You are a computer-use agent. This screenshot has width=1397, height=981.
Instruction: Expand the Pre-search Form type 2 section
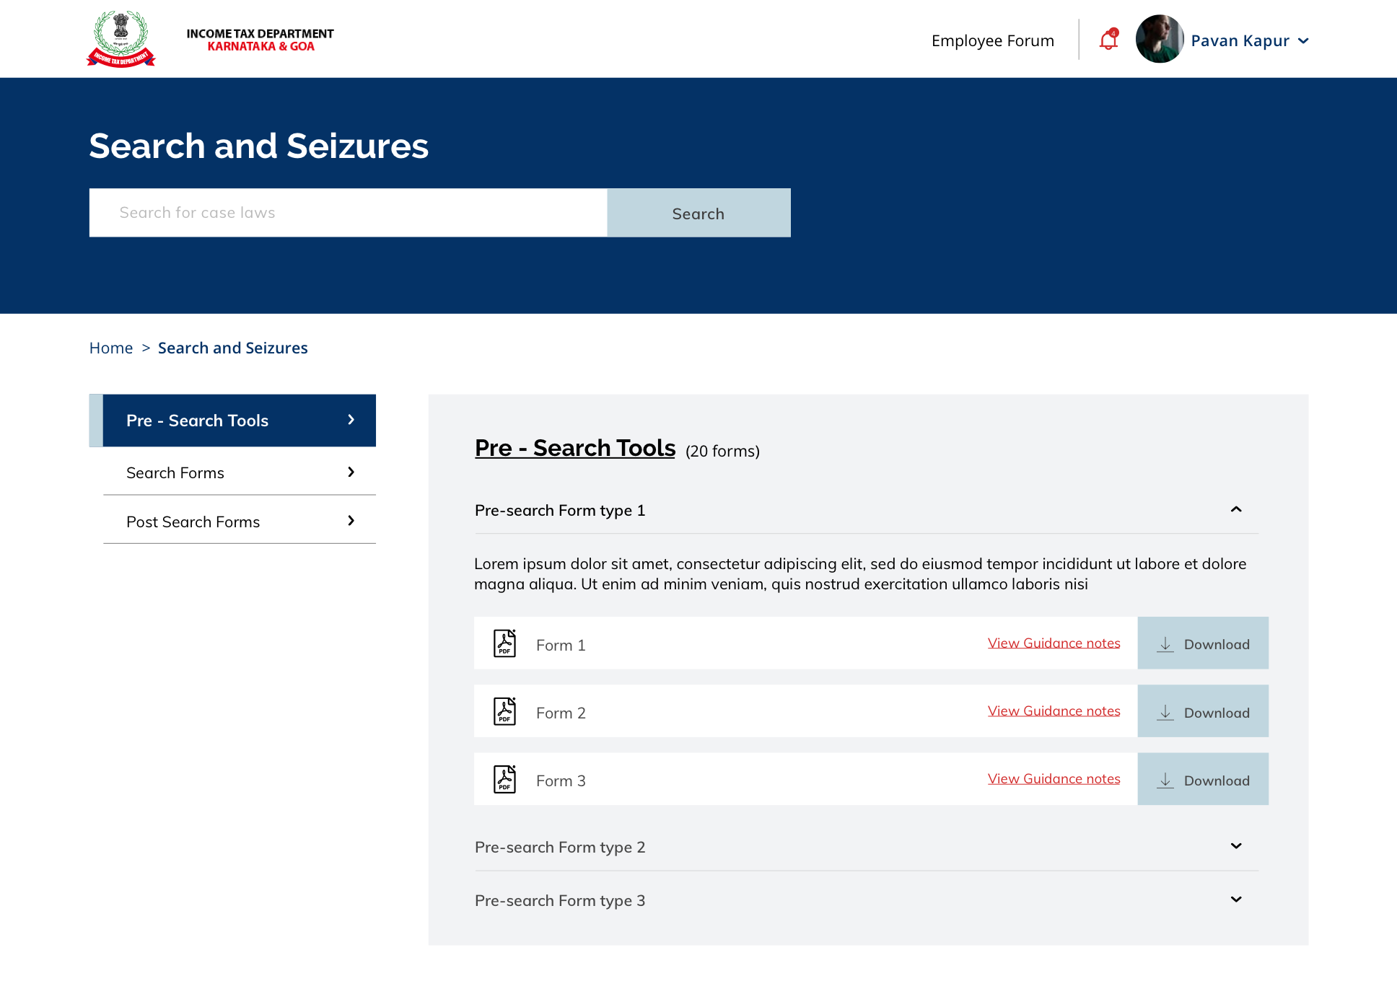tap(1236, 846)
